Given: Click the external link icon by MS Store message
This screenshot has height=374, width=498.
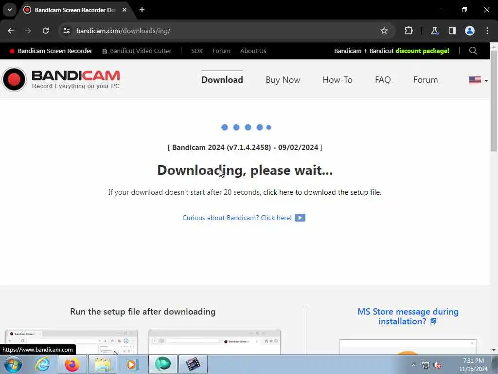Looking at the screenshot, I should (x=433, y=321).
